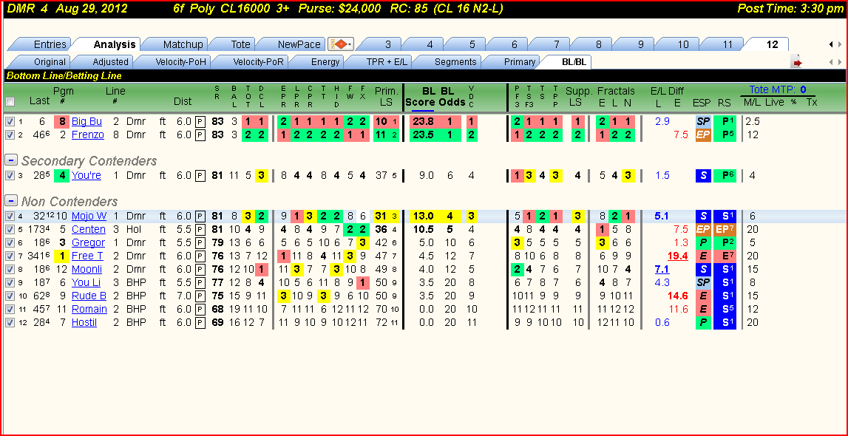Uncheck the checkbox for Big Bu row
This screenshot has height=436, width=848.
point(9,121)
